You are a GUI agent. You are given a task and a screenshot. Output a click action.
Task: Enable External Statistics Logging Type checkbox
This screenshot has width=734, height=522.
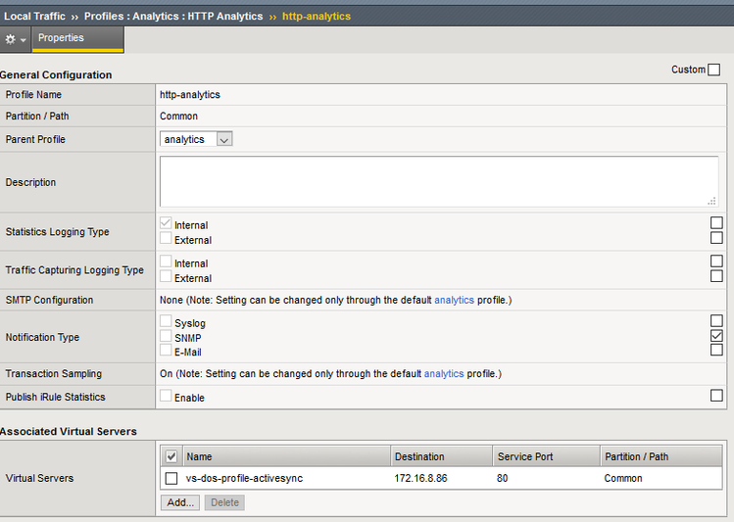tap(166, 239)
